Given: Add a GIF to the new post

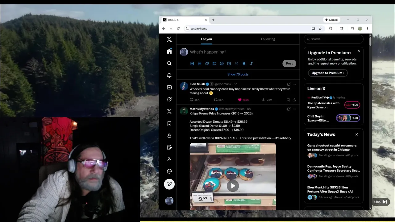Looking at the screenshot, I should tap(199, 64).
